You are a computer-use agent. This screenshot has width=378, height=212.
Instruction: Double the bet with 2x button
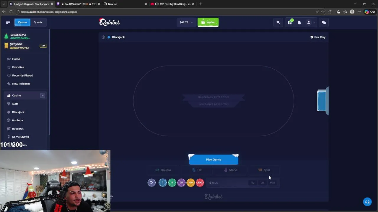tap(263, 183)
